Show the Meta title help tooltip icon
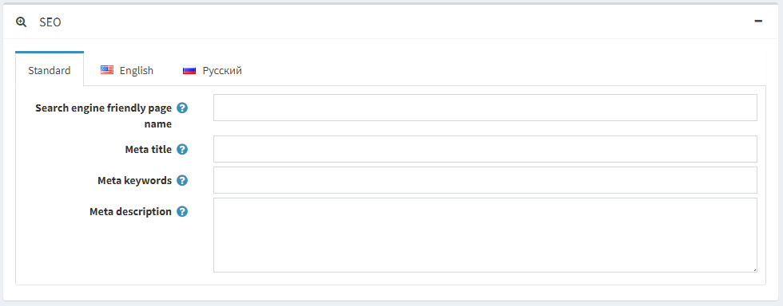 click(182, 149)
